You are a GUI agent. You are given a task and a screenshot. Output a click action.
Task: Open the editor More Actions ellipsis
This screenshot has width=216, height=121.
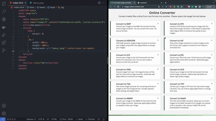click(103, 3)
